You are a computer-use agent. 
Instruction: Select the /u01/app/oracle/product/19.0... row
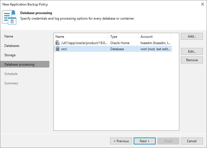pos(113,43)
